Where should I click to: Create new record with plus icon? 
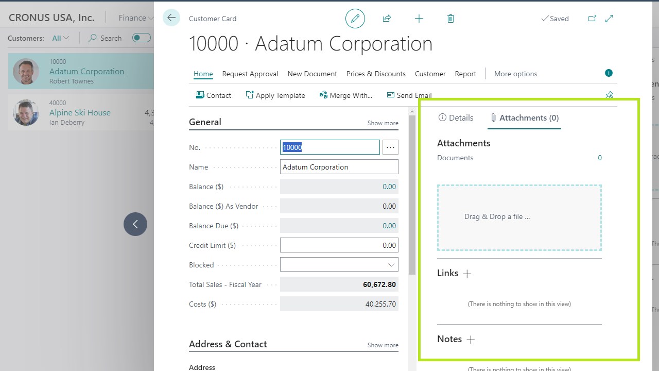(x=419, y=19)
